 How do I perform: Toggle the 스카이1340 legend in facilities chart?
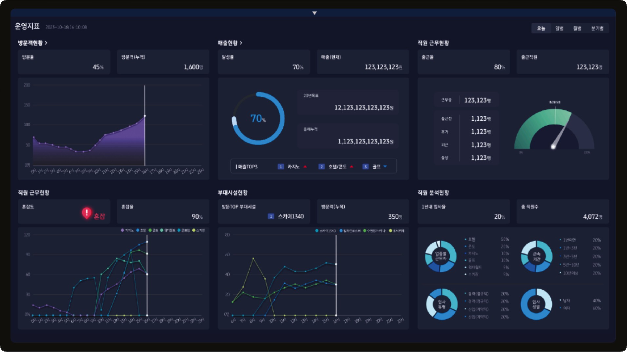(x=325, y=231)
